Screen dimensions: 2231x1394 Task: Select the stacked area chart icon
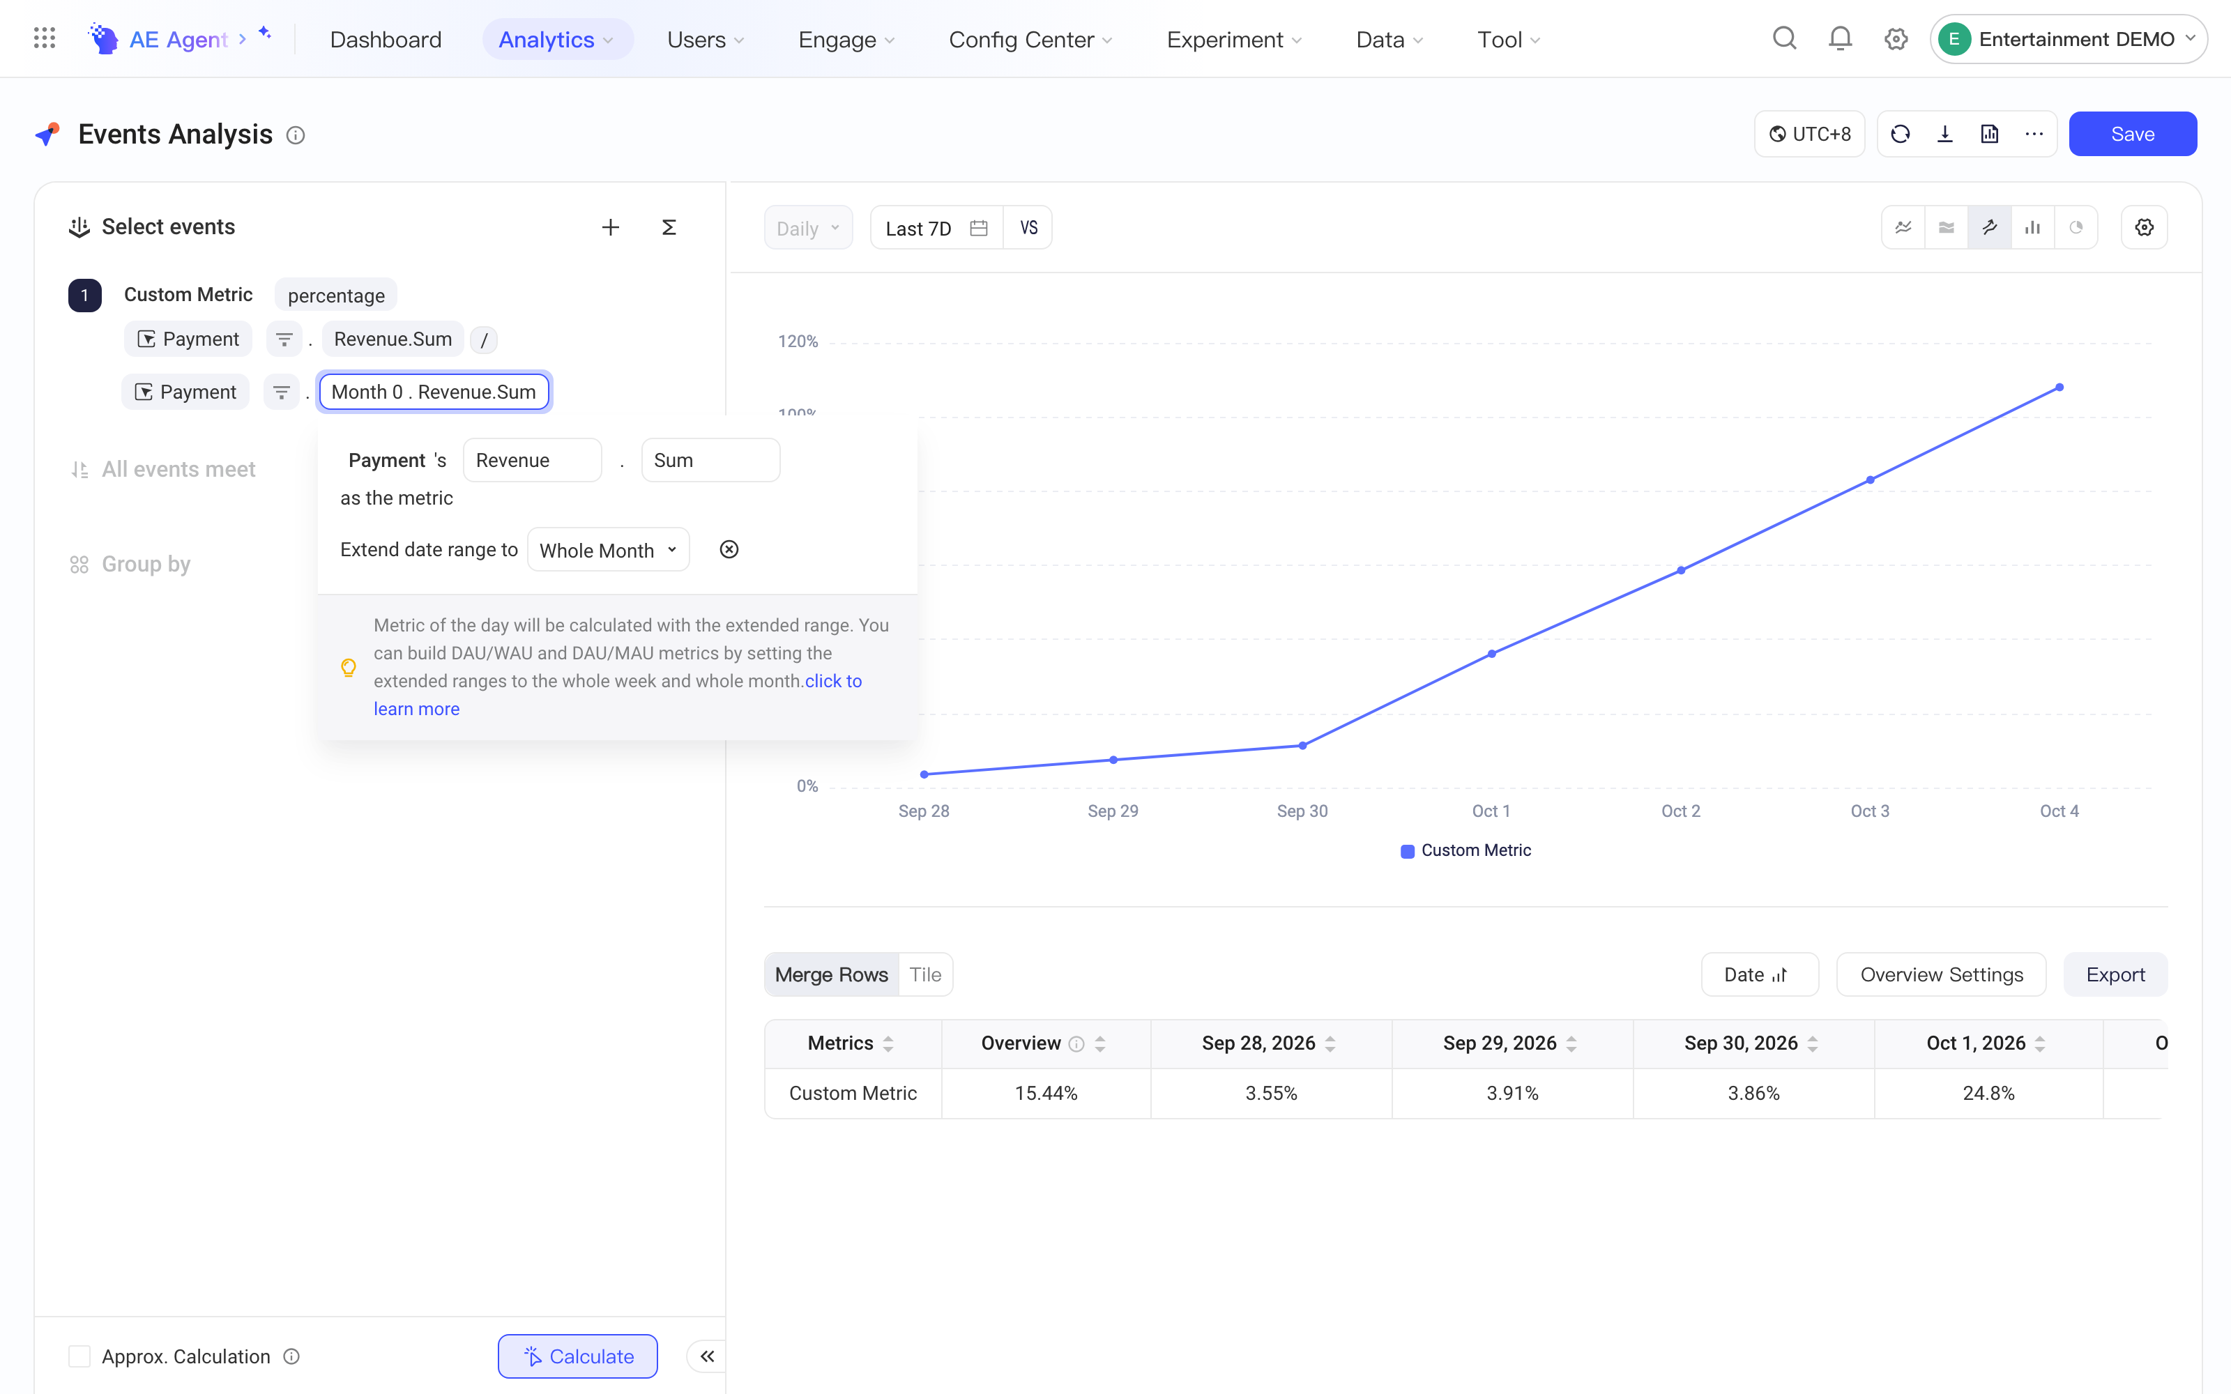[x=1946, y=227]
